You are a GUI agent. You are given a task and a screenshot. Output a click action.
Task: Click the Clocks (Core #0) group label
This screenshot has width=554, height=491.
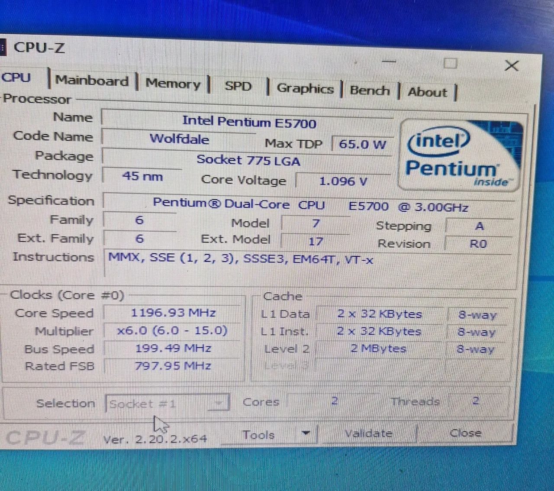[67, 295]
